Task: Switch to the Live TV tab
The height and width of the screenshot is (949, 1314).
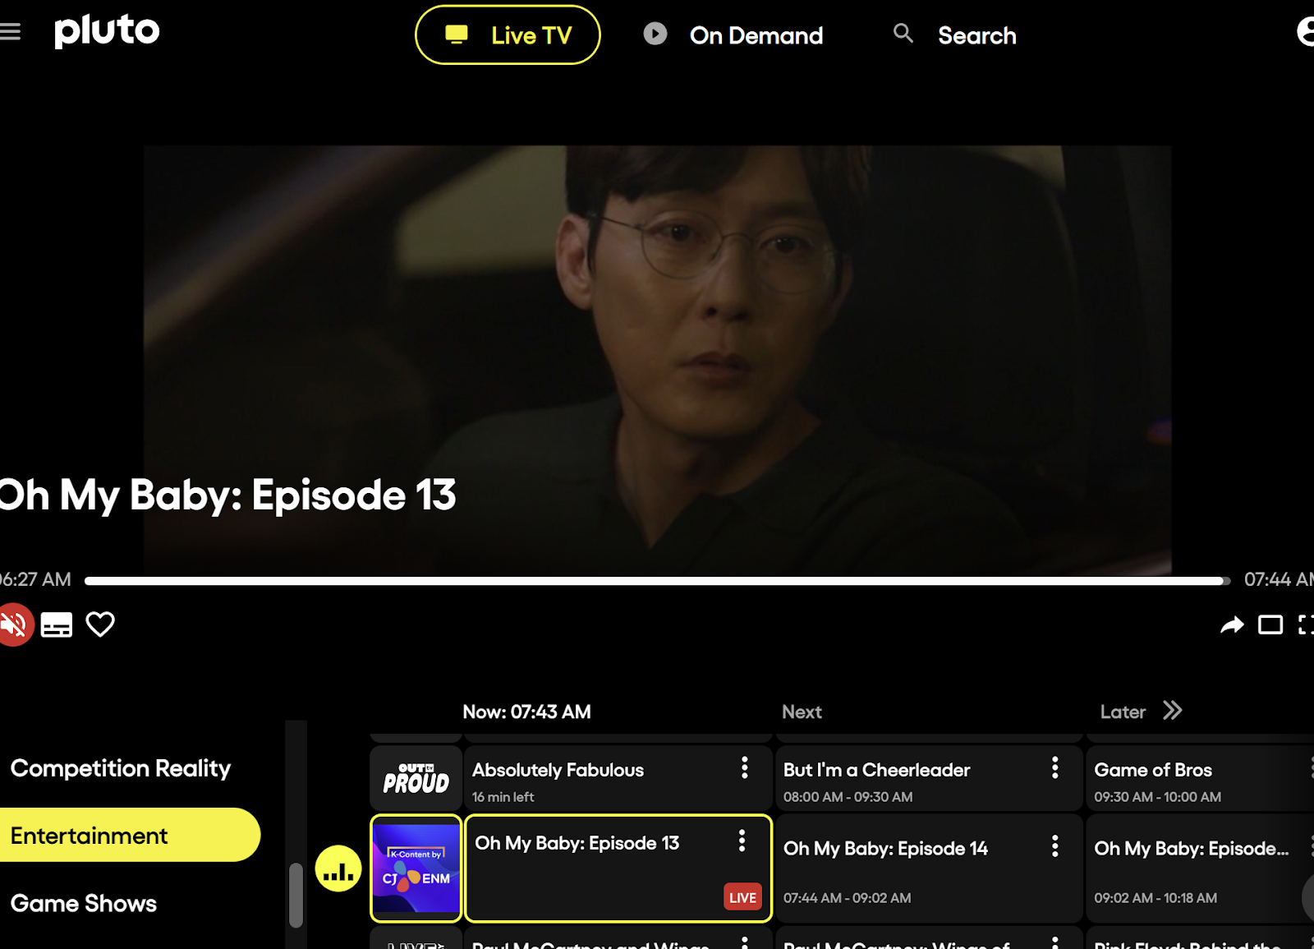Action: point(508,35)
